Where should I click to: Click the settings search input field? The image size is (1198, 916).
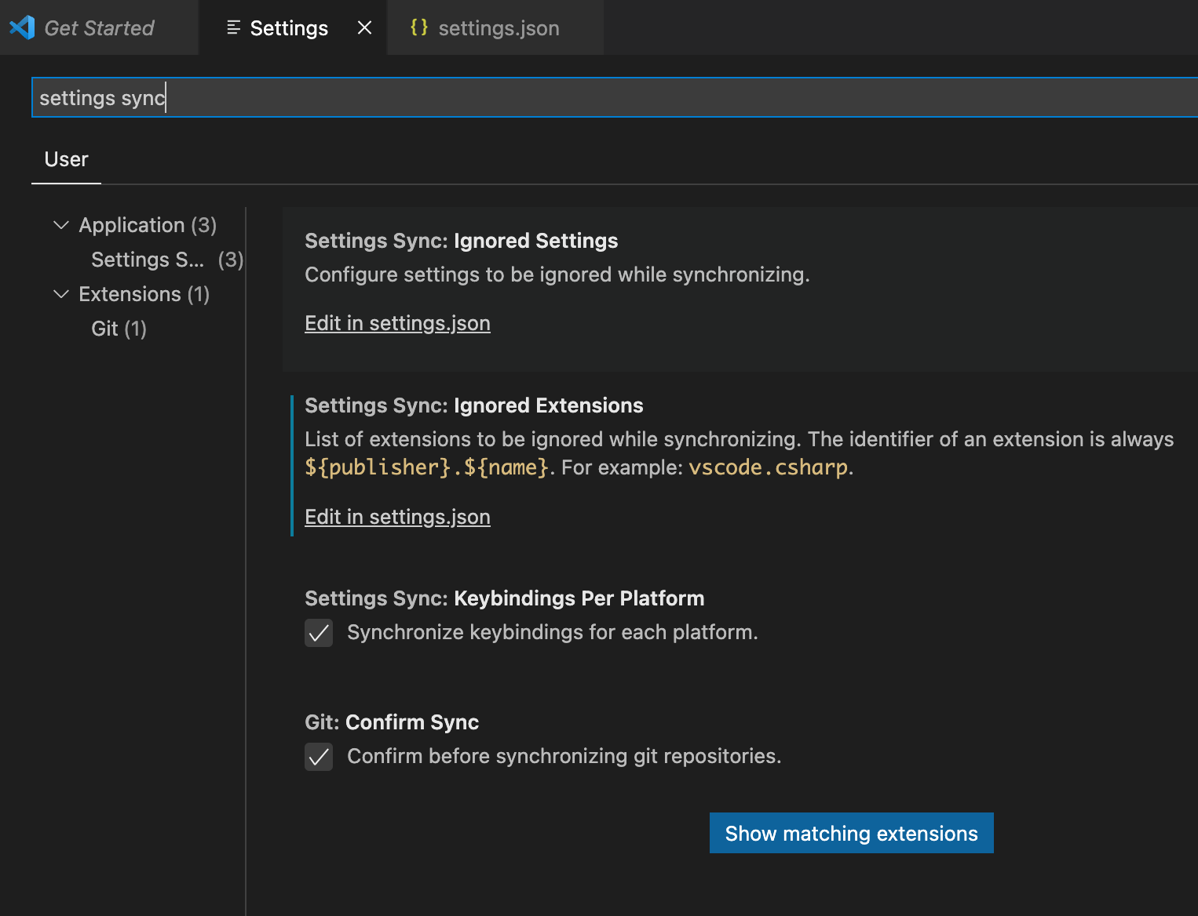612,98
